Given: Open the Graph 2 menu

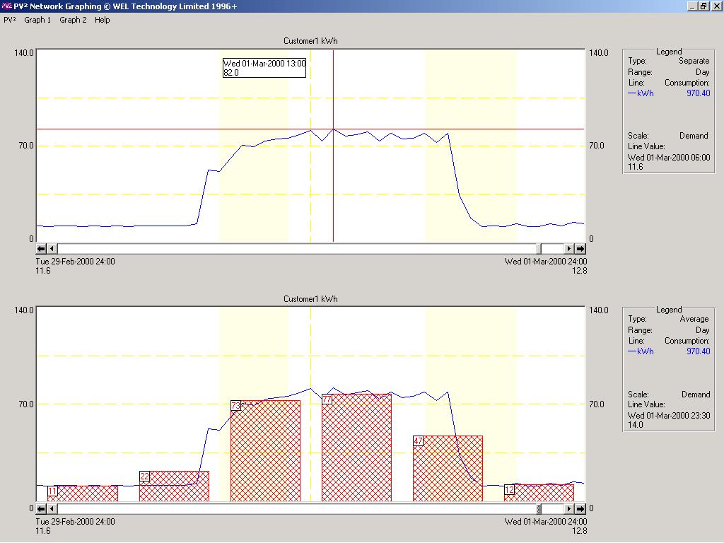Looking at the screenshot, I should pyautogui.click(x=73, y=20).
